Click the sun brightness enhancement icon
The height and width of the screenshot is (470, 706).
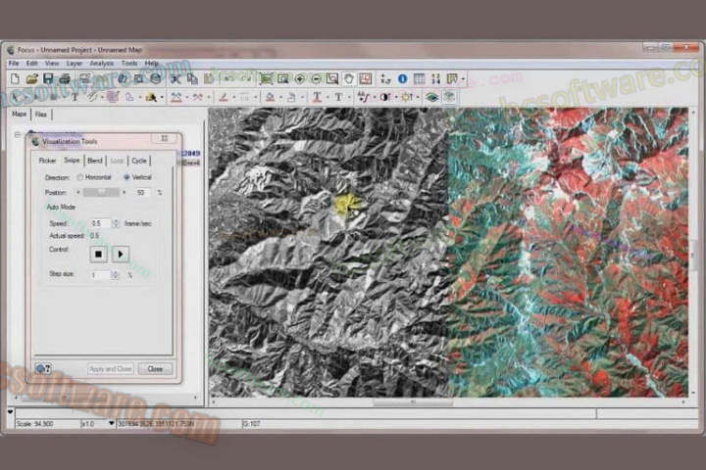[x=407, y=97]
